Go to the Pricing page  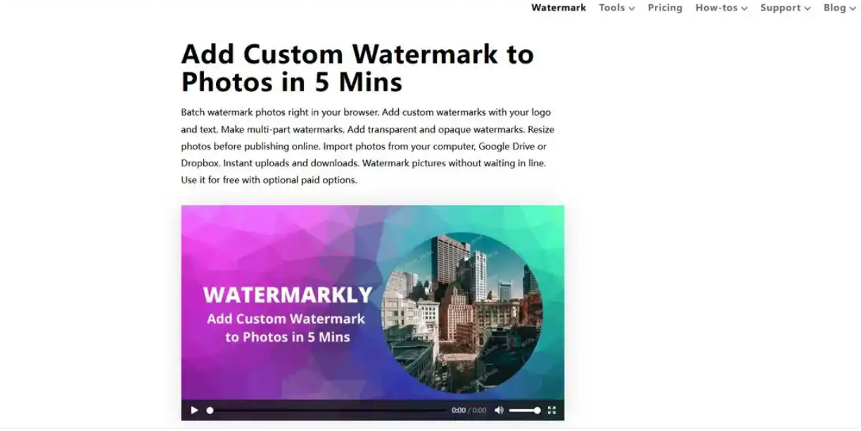665,8
